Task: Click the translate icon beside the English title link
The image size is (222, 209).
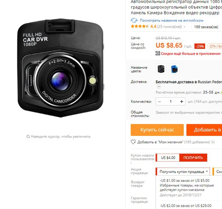Action: point(134,20)
